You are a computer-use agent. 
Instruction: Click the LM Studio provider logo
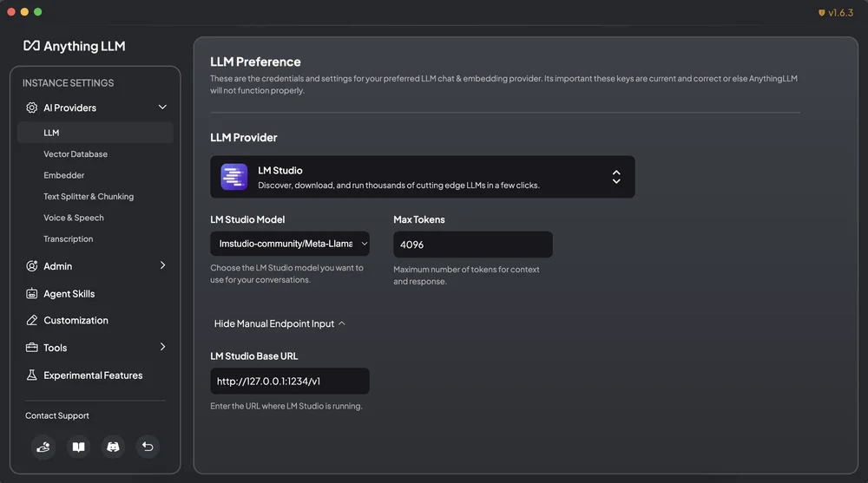(x=234, y=177)
